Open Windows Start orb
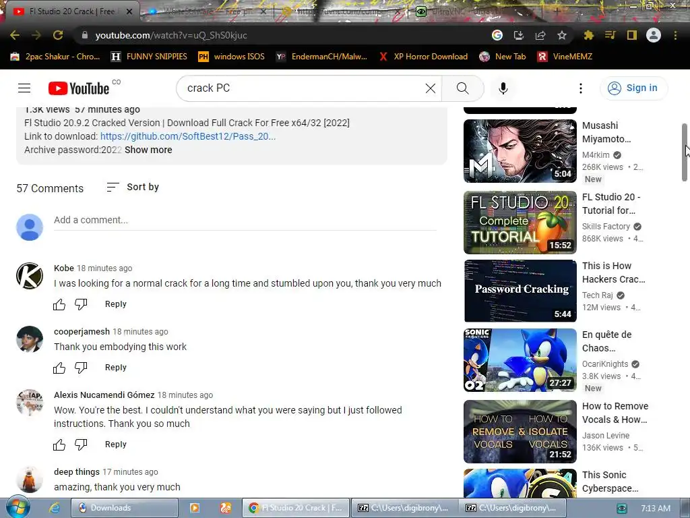 pyautogui.click(x=18, y=507)
